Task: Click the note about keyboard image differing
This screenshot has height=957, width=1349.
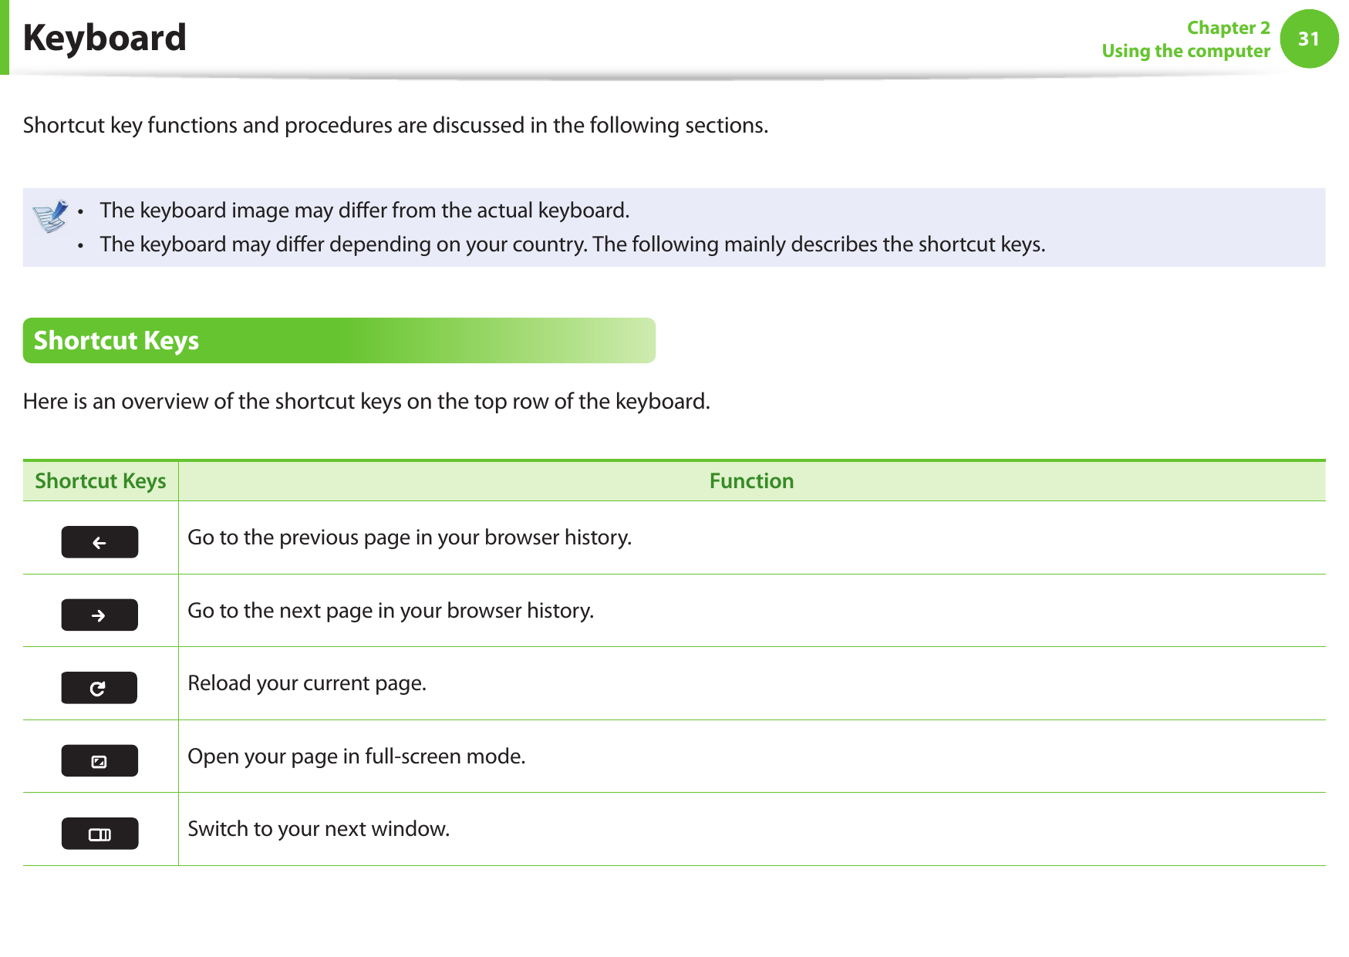Action: pos(364,211)
